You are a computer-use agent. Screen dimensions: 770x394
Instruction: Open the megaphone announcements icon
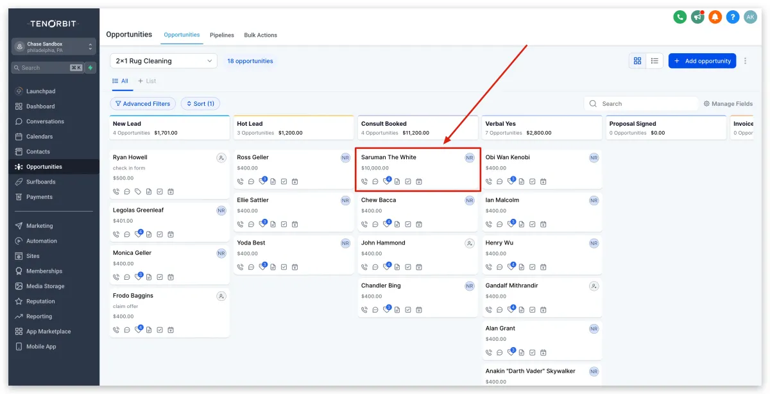click(x=697, y=17)
